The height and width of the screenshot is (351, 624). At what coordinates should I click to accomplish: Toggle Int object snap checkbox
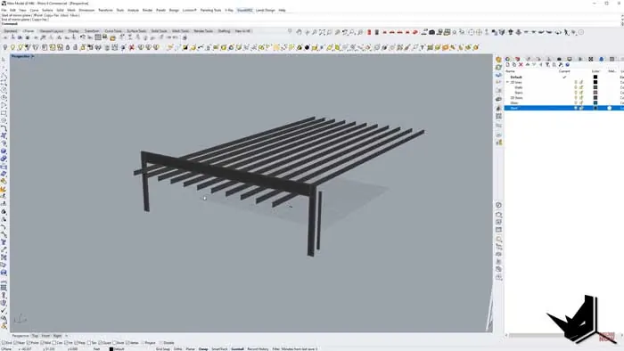[66, 343]
